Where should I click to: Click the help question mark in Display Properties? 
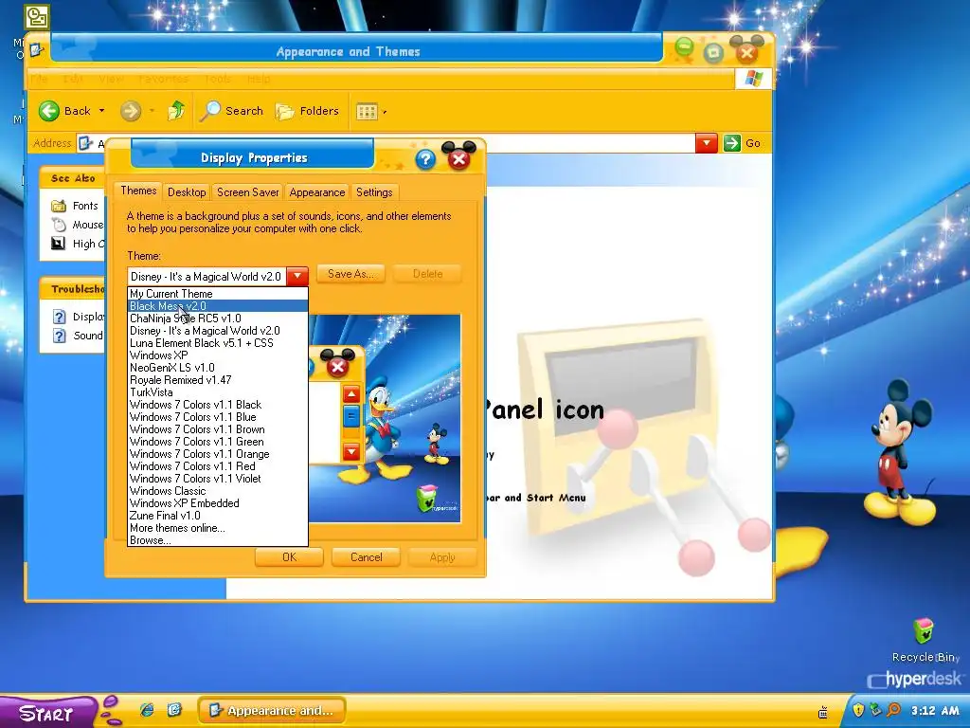[425, 159]
